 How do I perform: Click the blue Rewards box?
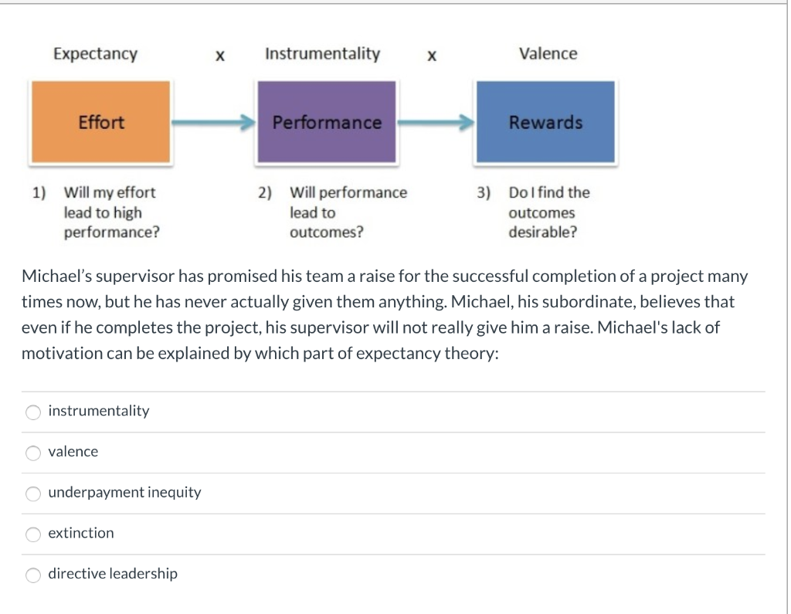pyautogui.click(x=545, y=122)
